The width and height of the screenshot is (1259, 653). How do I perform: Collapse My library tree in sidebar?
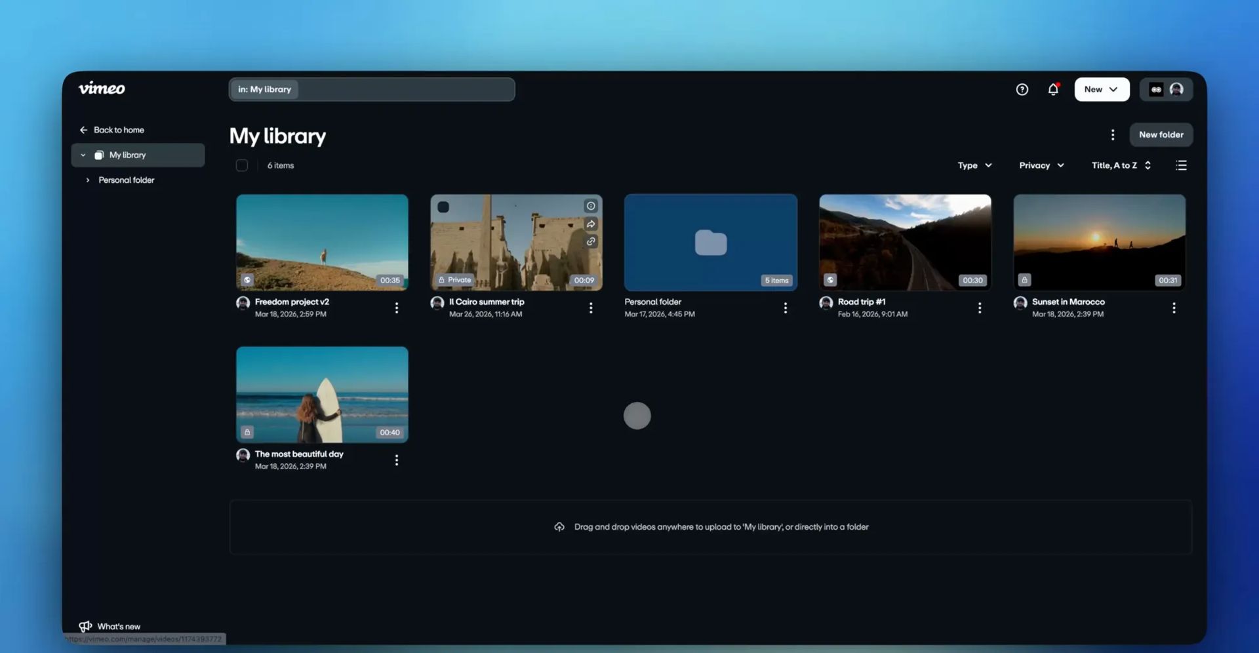[83, 155]
